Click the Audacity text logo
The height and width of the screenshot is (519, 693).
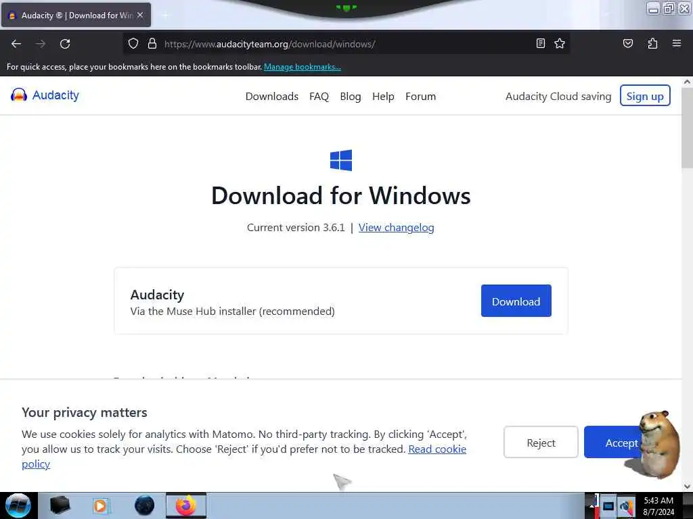tap(55, 95)
